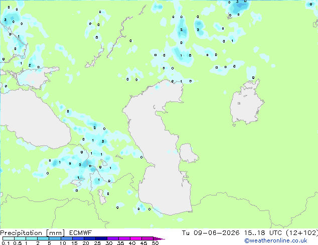Screen dimensions: 318x245
Task: Select the 35–40 mm legend color swatch
Action: coord(124,238)
